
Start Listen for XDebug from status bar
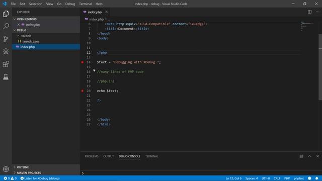click(40, 178)
